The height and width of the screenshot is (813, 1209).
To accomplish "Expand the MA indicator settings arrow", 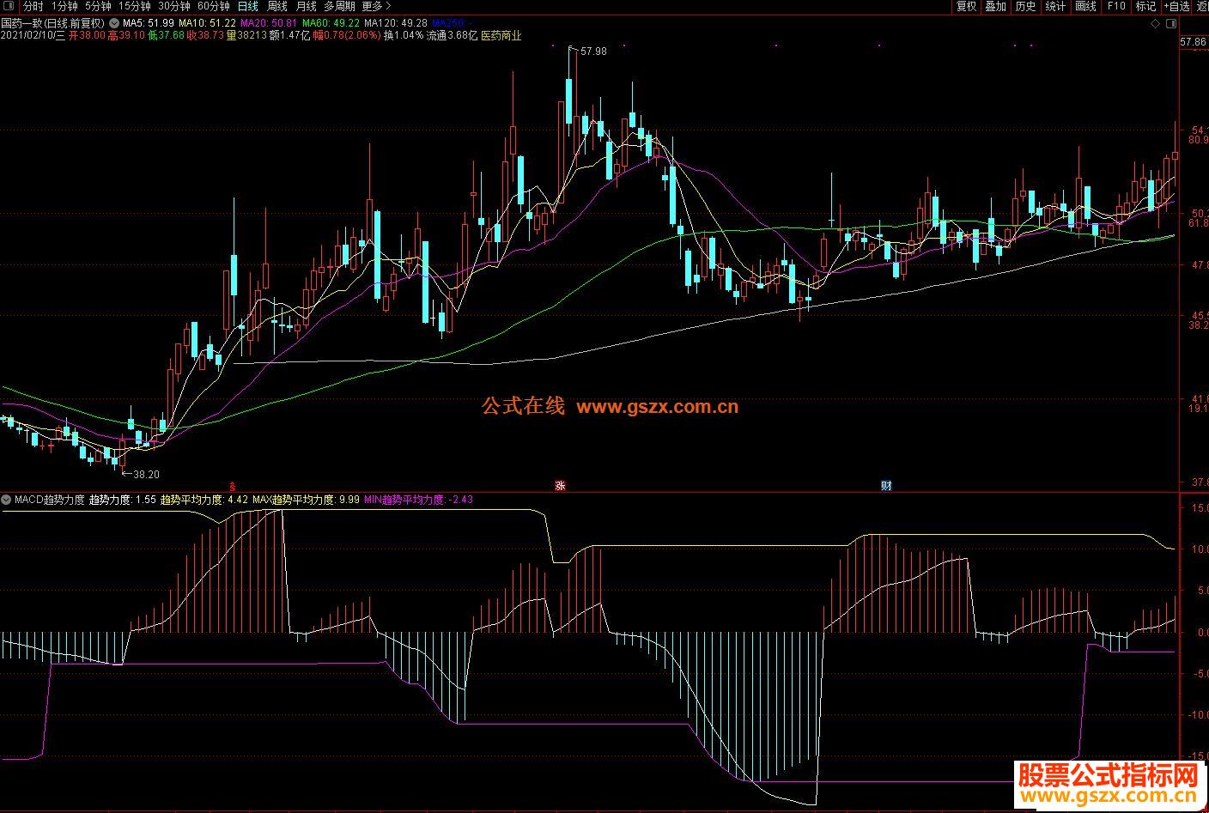I will pyautogui.click(x=115, y=23).
